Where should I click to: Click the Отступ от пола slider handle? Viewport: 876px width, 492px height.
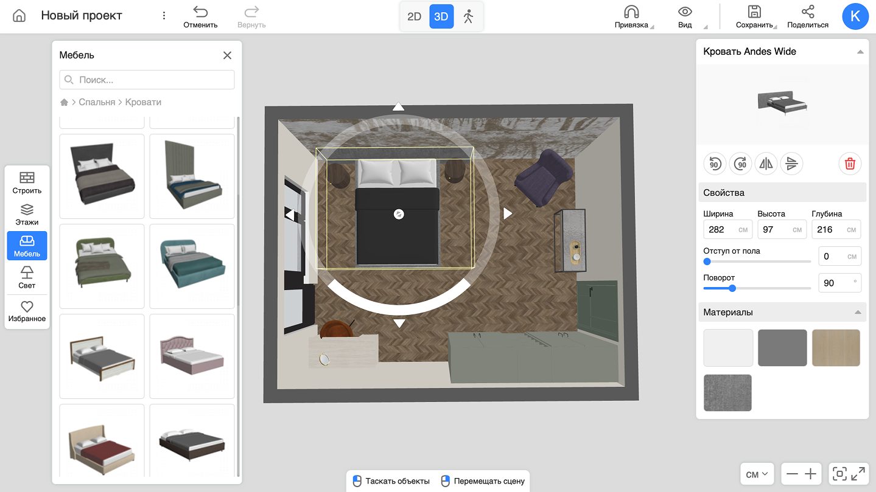pos(707,262)
